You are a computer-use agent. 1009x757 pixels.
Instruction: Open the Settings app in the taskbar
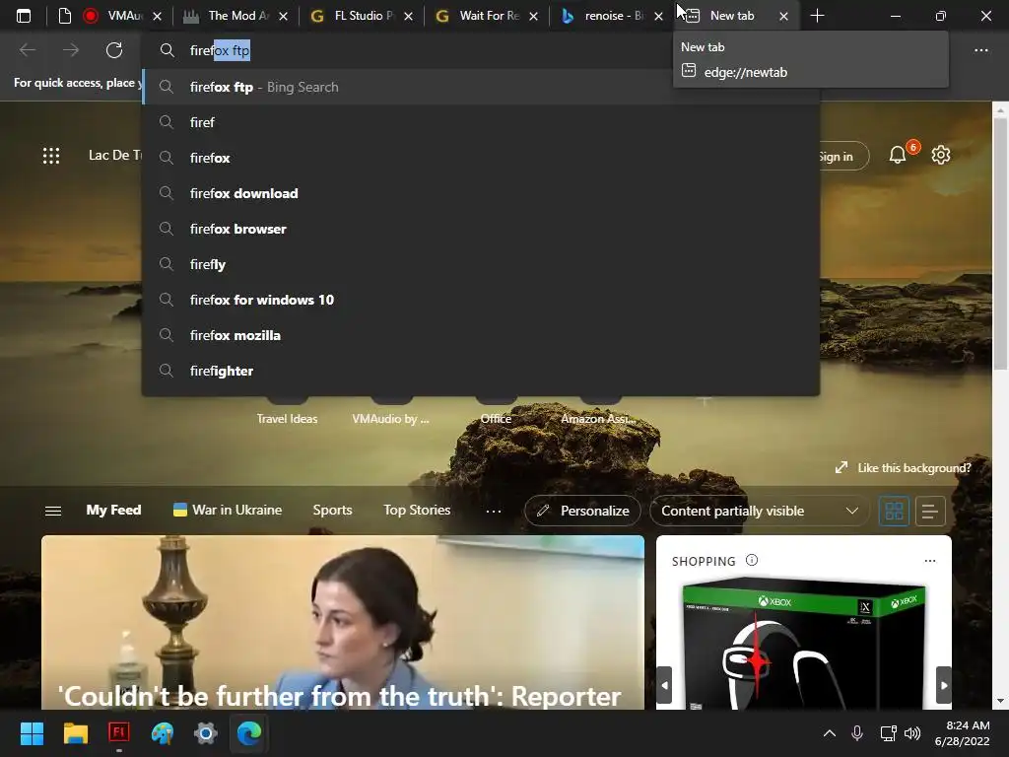click(x=206, y=733)
